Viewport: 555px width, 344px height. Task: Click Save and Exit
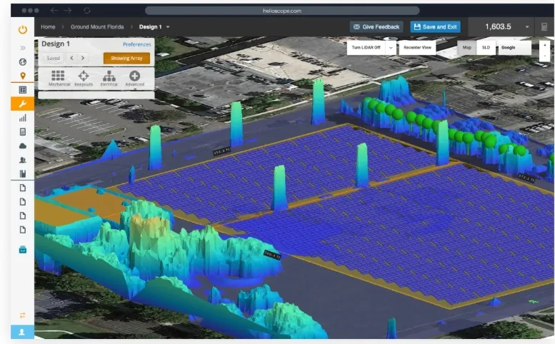[435, 26]
